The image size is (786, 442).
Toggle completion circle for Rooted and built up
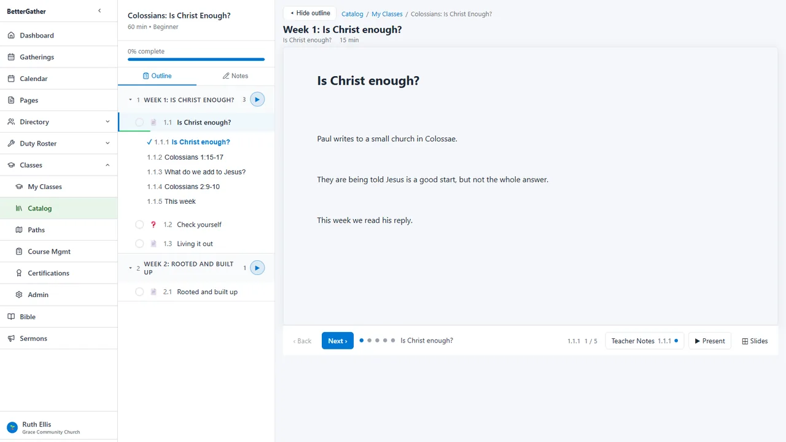139,292
